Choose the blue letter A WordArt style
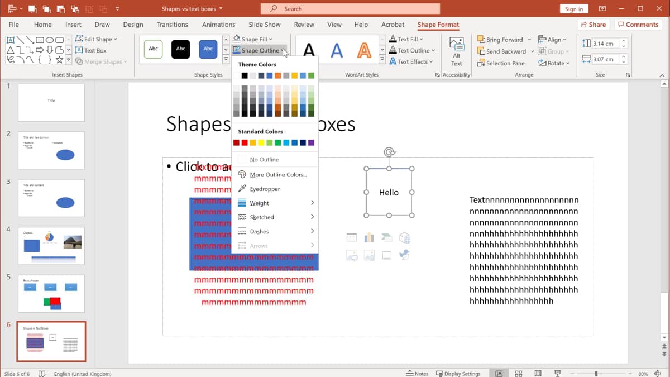This screenshot has width=670, height=377. point(337,50)
